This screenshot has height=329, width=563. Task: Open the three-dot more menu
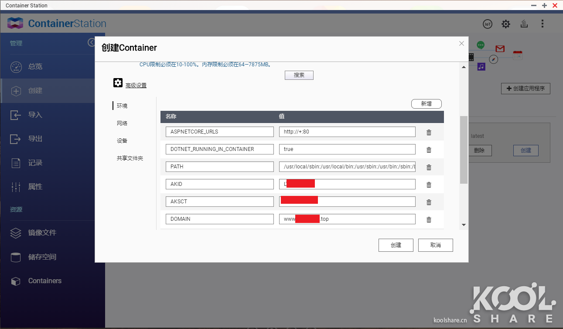point(543,24)
